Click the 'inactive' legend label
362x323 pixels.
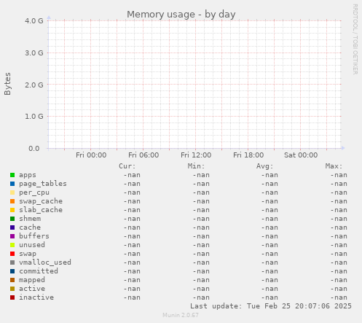point(36,297)
